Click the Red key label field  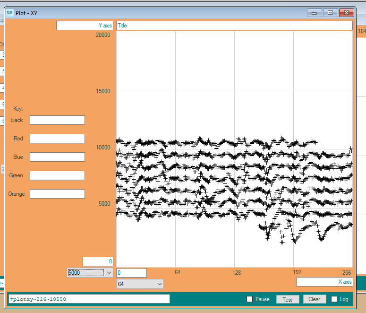pyautogui.click(x=57, y=139)
